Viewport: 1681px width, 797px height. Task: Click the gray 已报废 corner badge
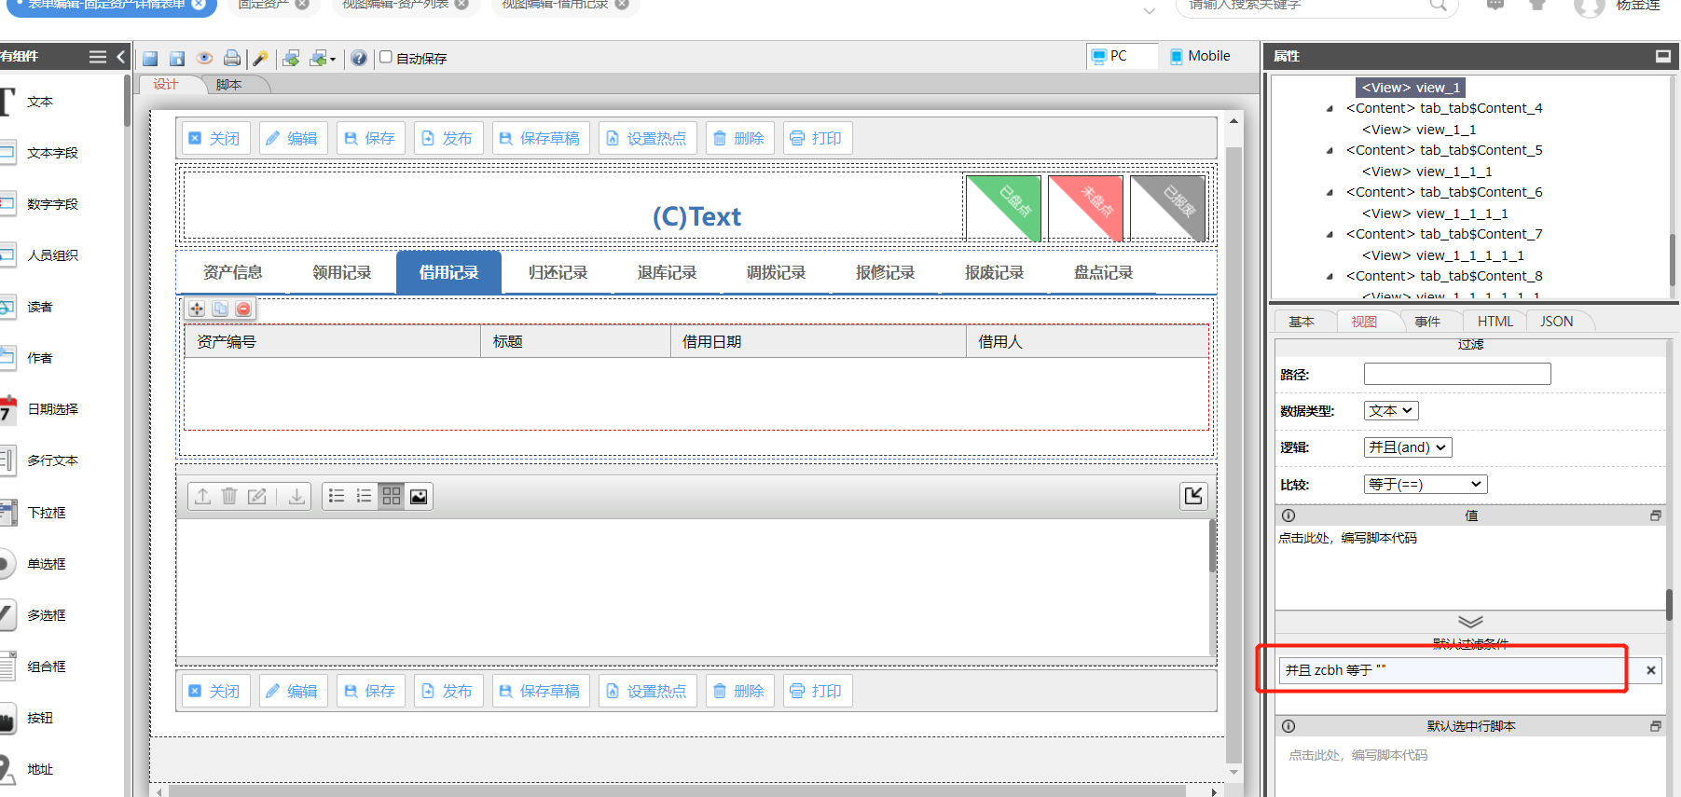click(1168, 208)
